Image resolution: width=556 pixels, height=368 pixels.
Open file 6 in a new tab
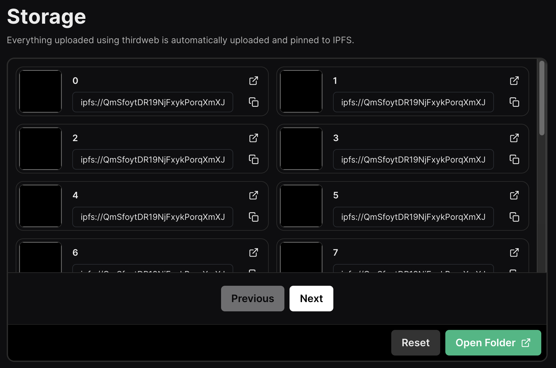point(254,252)
